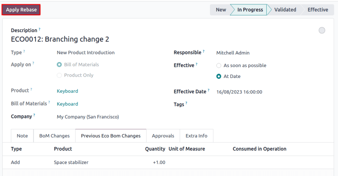
Task: Click help tooltip icon next to Description
Action: tap(40, 29)
